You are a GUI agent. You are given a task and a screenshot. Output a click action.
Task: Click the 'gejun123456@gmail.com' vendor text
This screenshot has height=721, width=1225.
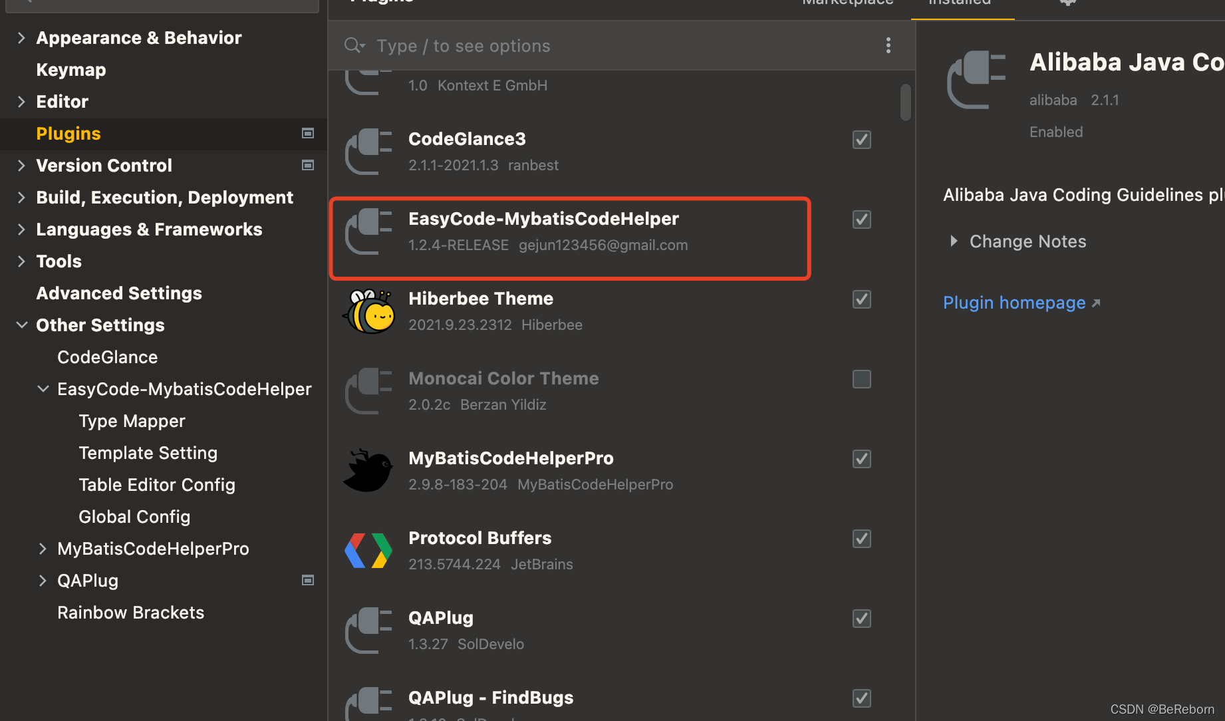pos(603,245)
